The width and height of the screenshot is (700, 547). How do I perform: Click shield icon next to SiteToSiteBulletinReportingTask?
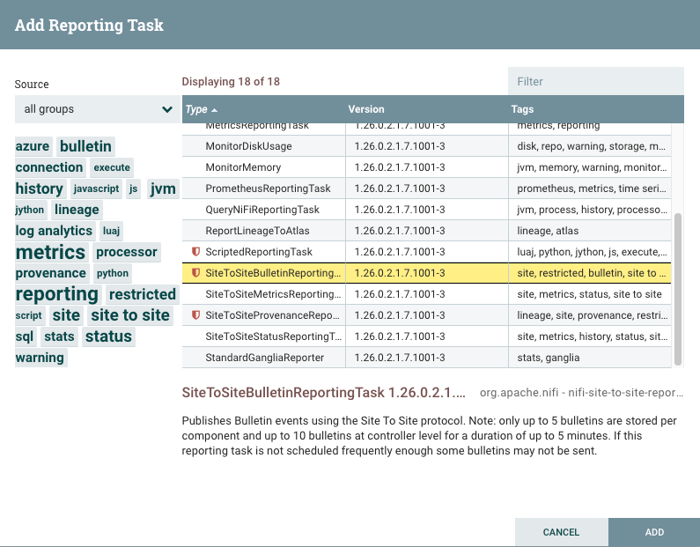click(x=195, y=273)
